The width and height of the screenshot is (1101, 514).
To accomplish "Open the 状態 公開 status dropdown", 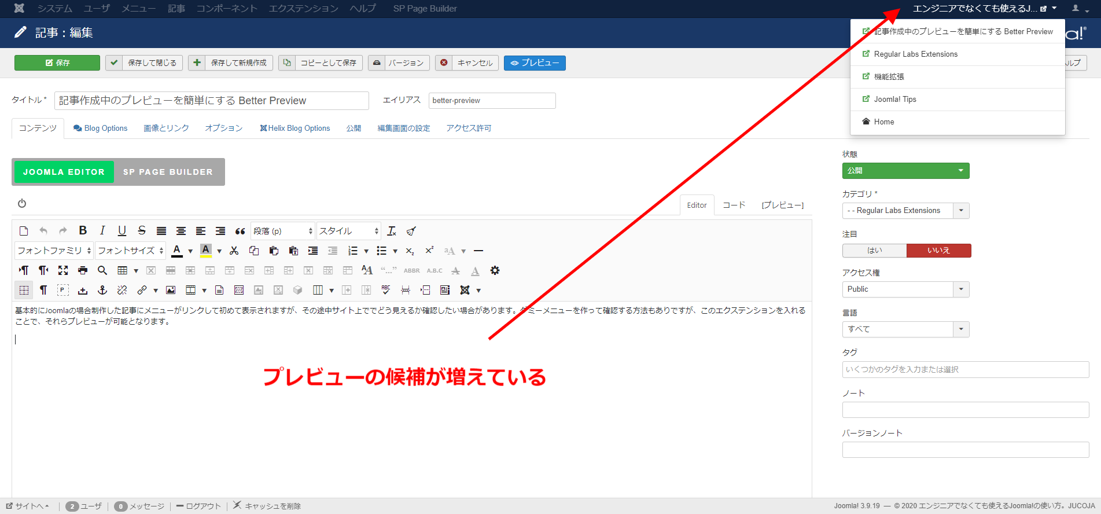I will click(906, 171).
